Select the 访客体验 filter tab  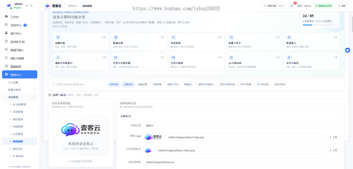pyautogui.click(x=157, y=84)
